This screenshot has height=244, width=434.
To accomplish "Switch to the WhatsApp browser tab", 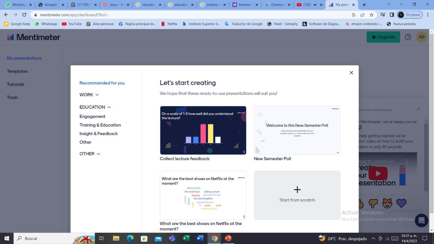I will pyautogui.click(x=19, y=5).
